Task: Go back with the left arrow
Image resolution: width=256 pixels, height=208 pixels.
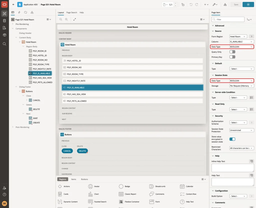Action: tap(13, 4)
